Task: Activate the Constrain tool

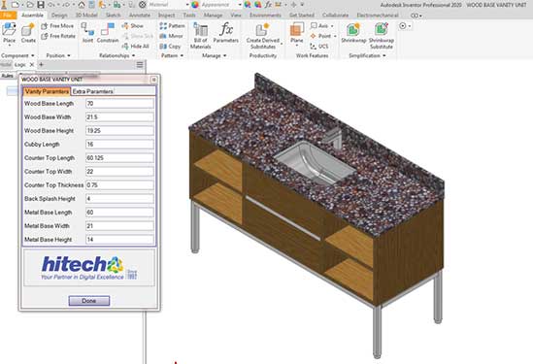Action: (x=108, y=33)
